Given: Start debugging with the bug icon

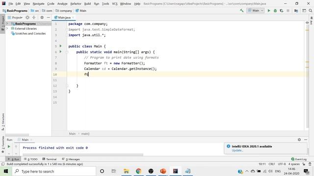Looking at the screenshot, I should tap(275, 11).
